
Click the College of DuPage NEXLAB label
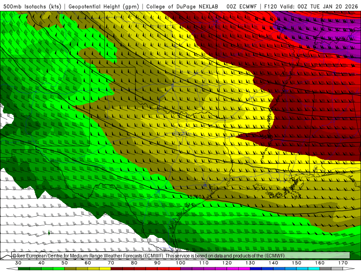click(182, 6)
